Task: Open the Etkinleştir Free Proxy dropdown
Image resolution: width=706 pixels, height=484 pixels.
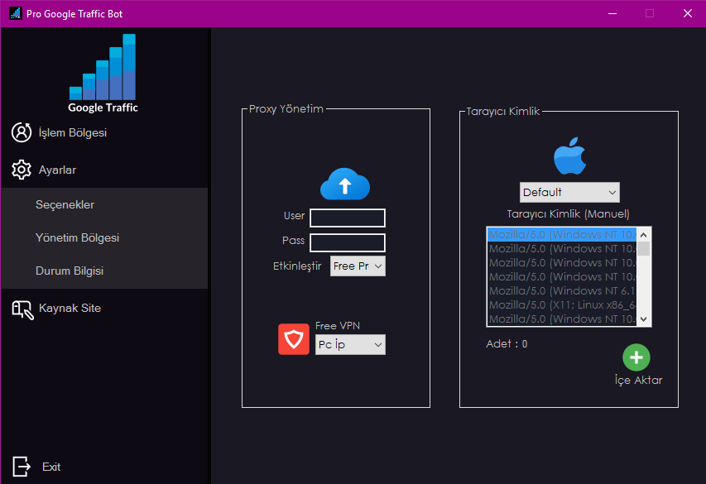Action: [x=358, y=266]
